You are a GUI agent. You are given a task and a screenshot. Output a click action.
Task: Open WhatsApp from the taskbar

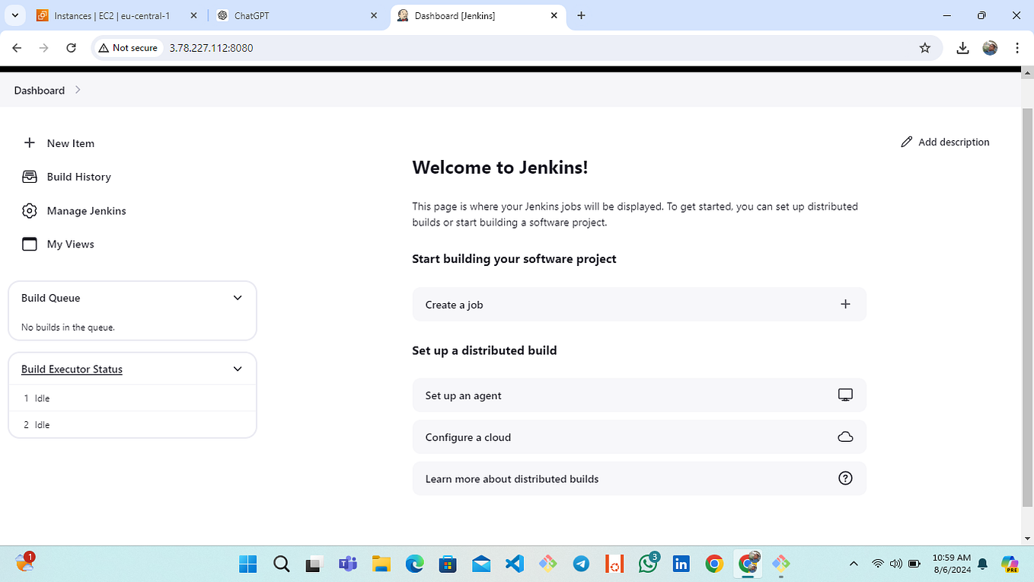[x=648, y=564]
